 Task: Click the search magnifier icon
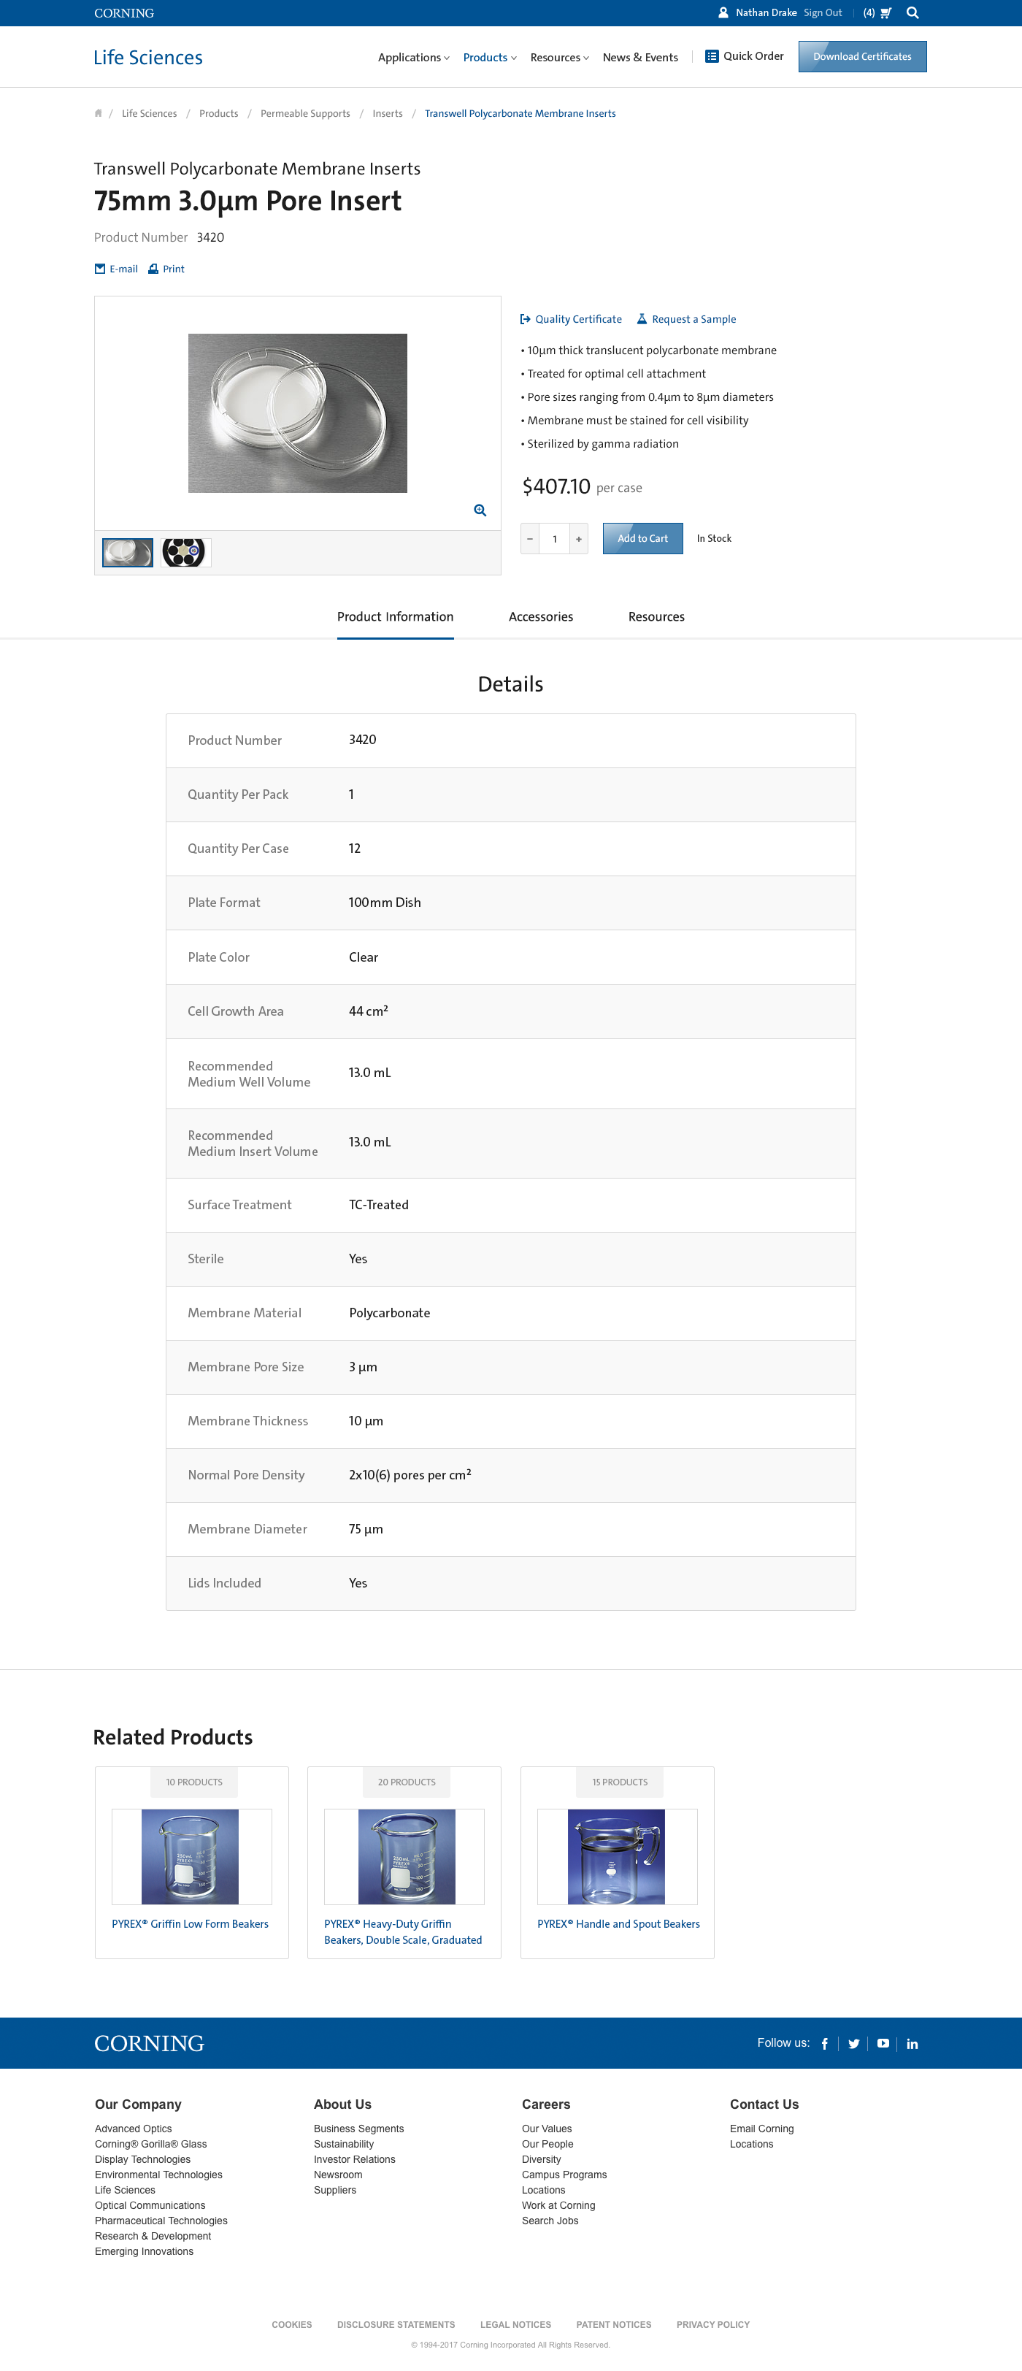point(912,13)
